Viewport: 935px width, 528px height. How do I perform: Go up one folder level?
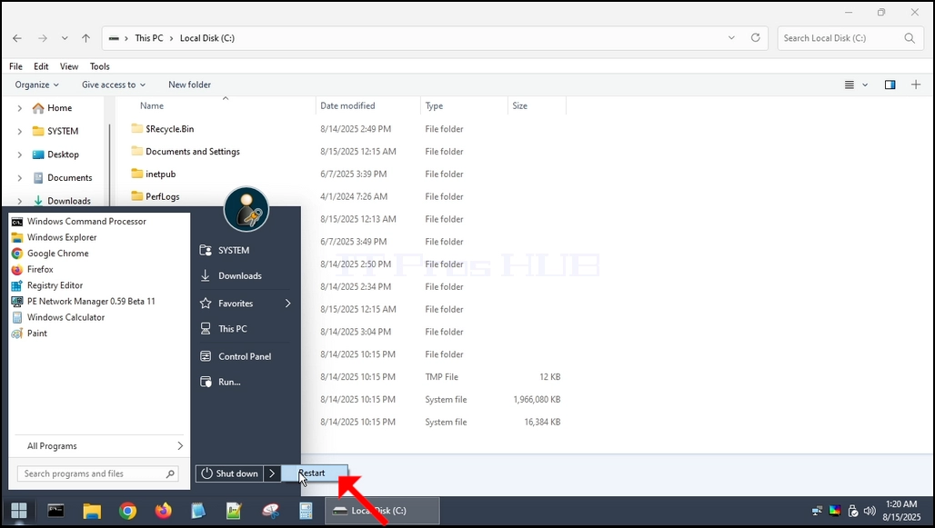tap(85, 38)
